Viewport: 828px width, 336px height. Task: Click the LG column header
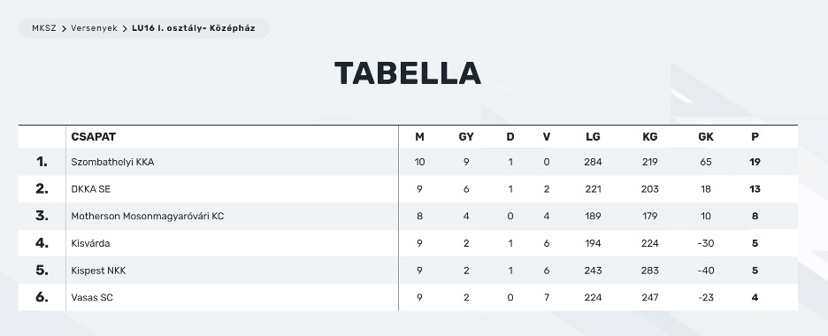click(x=593, y=137)
